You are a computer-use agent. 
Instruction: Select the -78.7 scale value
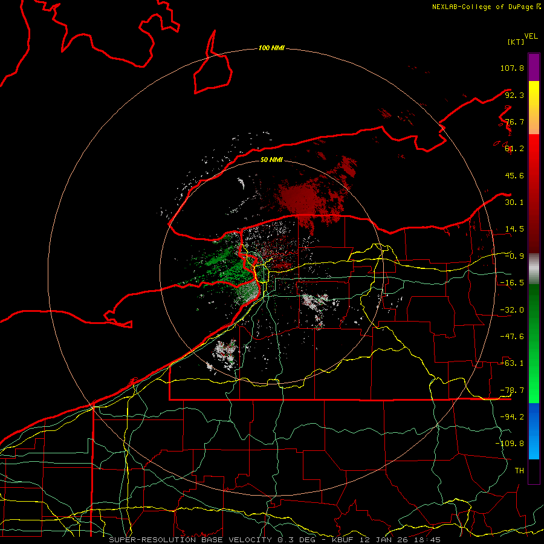coord(512,390)
